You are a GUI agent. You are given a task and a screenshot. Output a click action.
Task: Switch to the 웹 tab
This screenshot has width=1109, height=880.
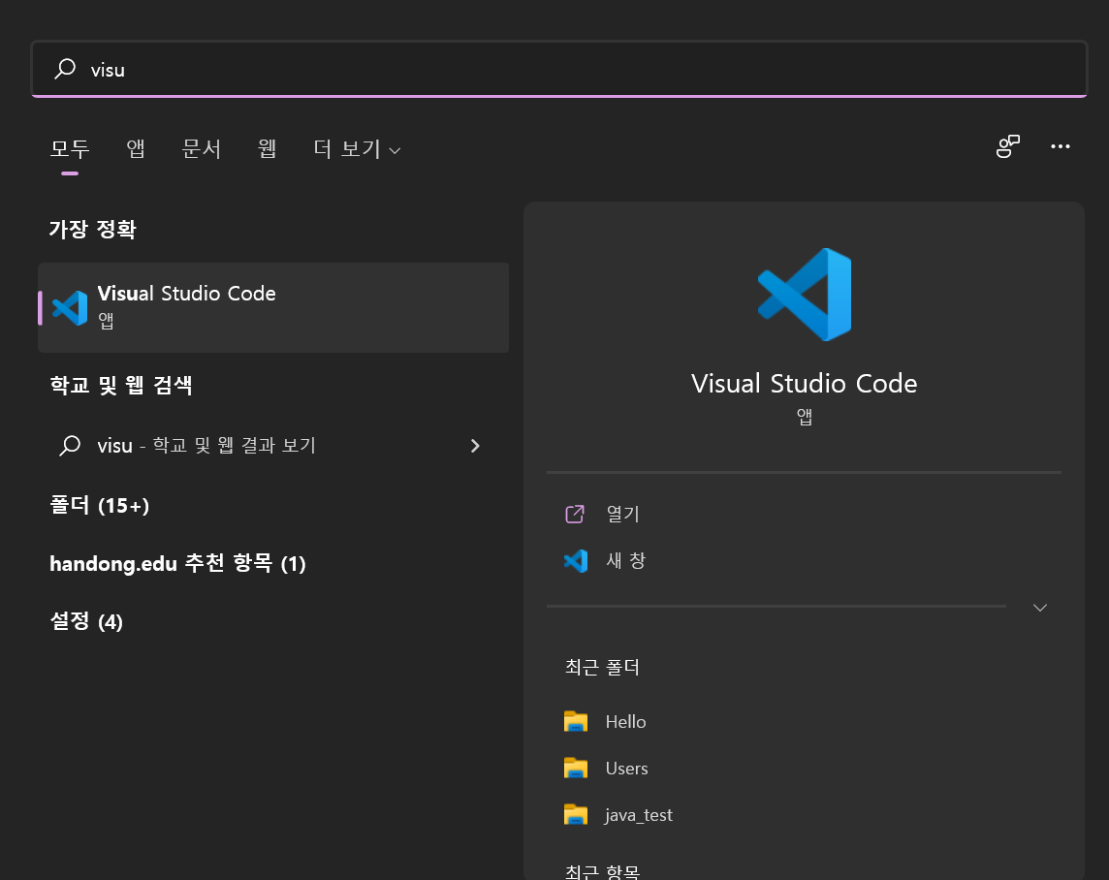pyautogui.click(x=267, y=148)
